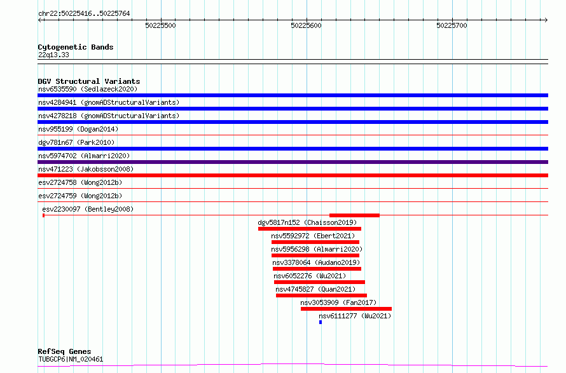The image size is (566, 373).
Task: Click the esv2230097 (Bentley2008) label
Action: (88, 209)
